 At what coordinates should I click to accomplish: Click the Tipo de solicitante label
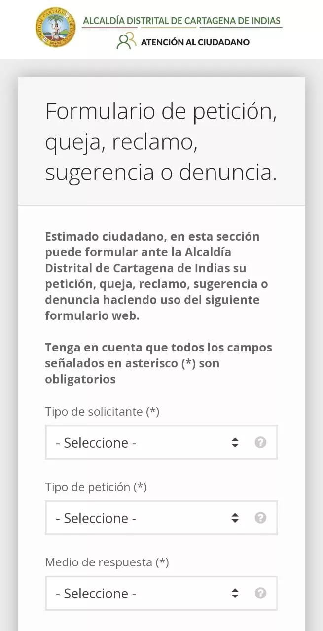[102, 412]
